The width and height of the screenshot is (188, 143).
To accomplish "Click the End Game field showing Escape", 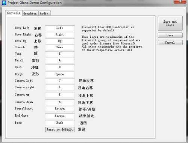I will click(60, 116).
